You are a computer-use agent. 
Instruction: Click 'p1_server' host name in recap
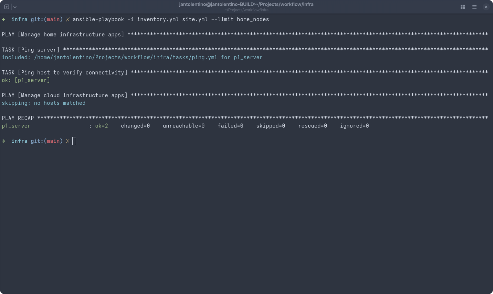click(x=16, y=126)
